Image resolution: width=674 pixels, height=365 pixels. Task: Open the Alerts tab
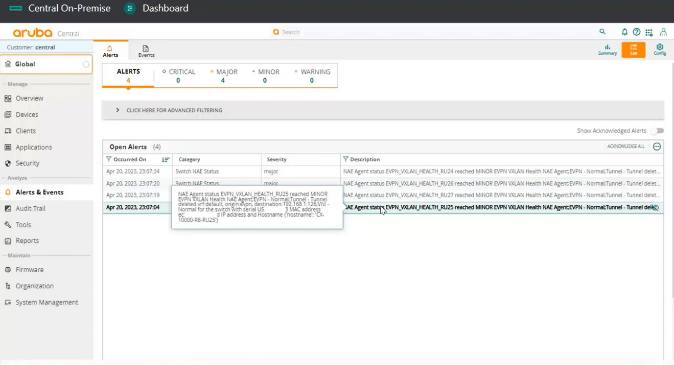click(110, 51)
